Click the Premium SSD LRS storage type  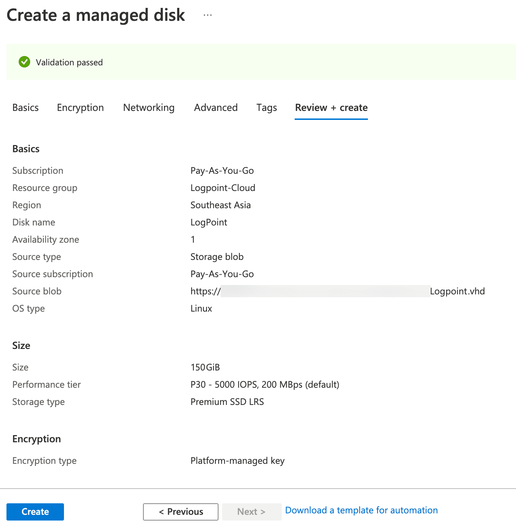click(227, 402)
